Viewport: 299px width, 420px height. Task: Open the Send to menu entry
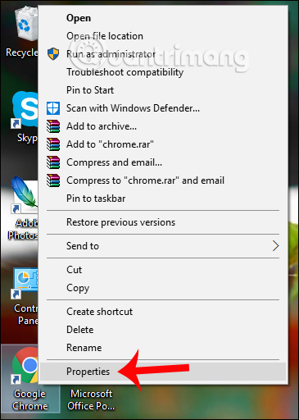tap(163, 246)
